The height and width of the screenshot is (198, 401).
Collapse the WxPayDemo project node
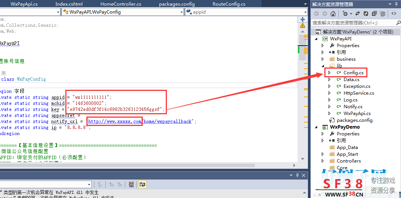pyautogui.click(x=316, y=127)
